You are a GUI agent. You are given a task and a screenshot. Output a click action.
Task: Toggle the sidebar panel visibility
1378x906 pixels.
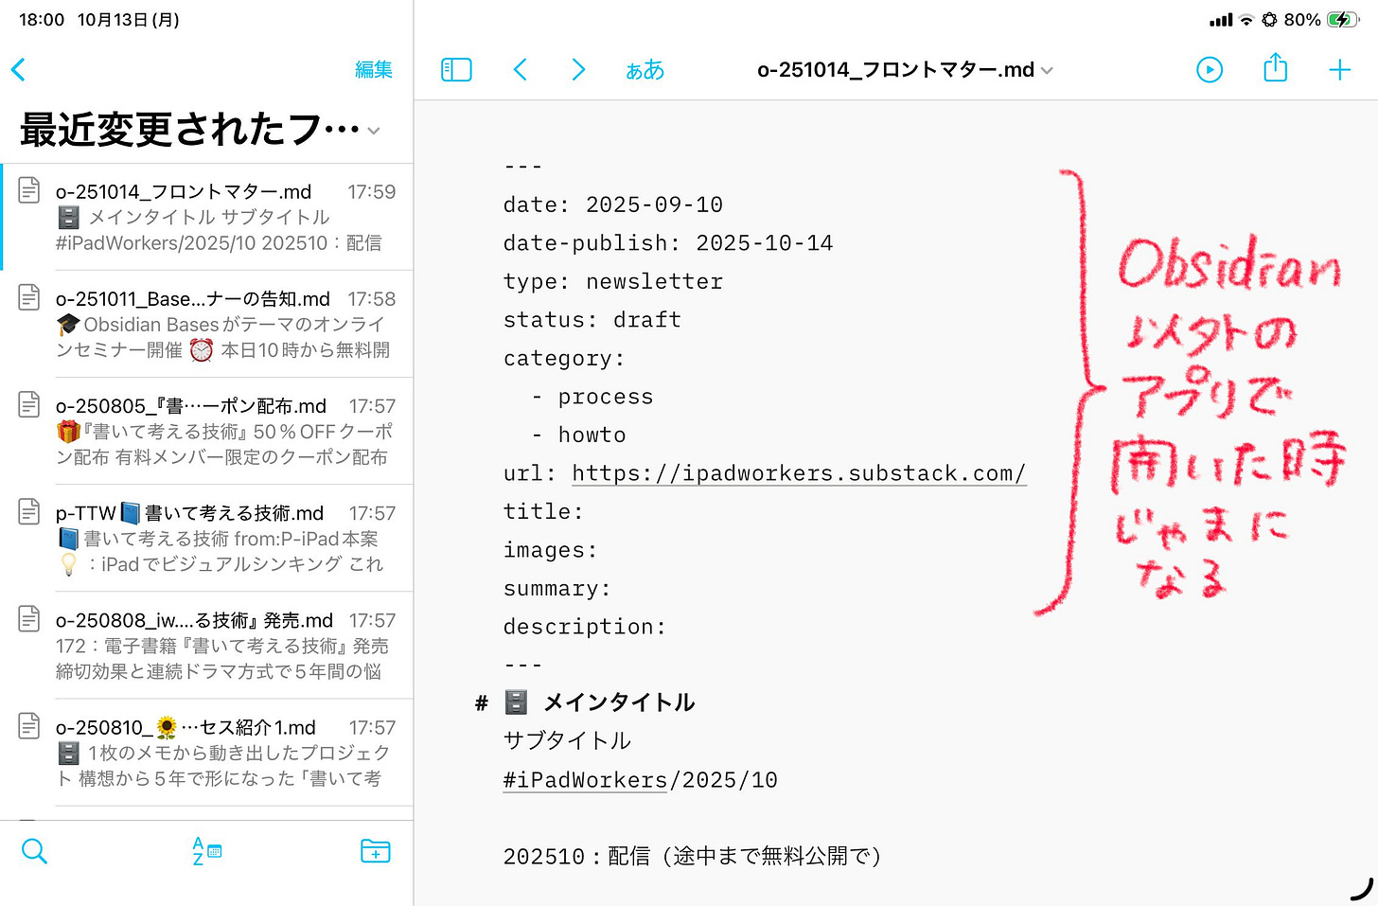456,69
